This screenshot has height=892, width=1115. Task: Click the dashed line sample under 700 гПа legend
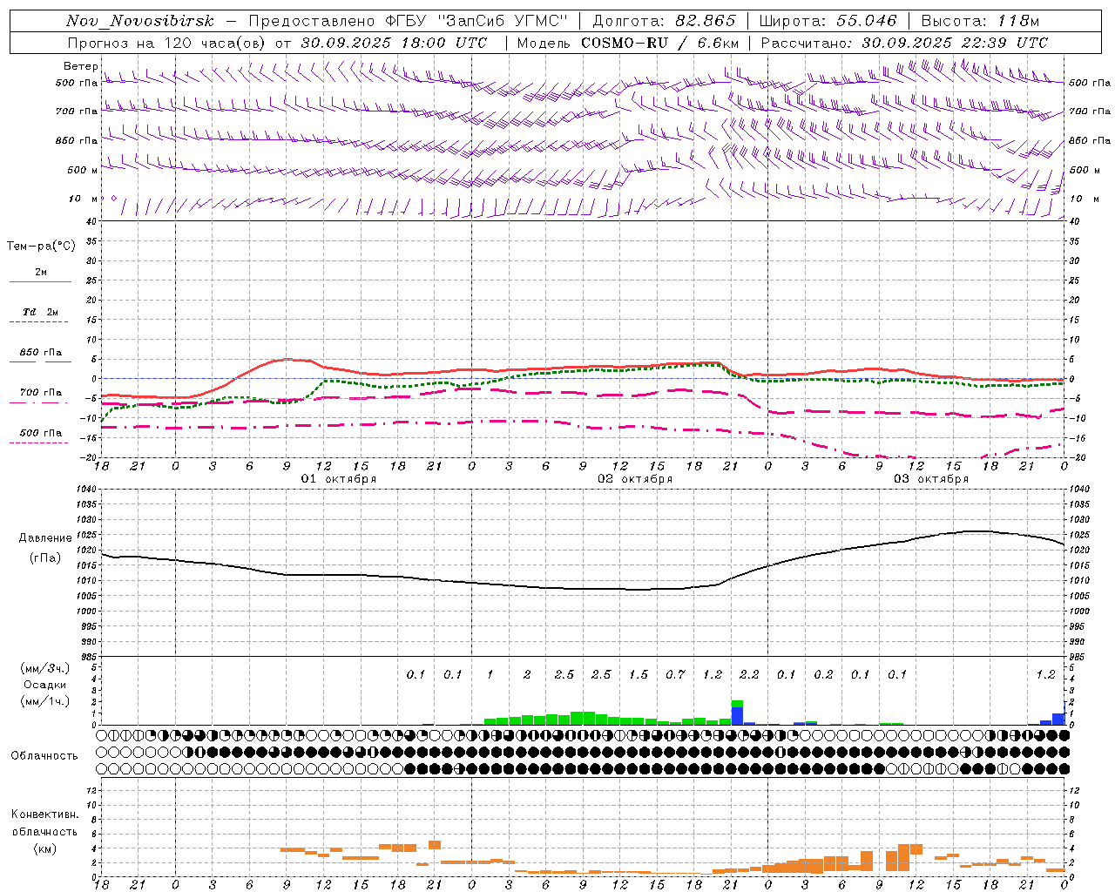39,403
